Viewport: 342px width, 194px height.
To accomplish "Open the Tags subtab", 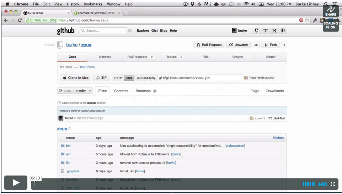I will click(x=255, y=91).
